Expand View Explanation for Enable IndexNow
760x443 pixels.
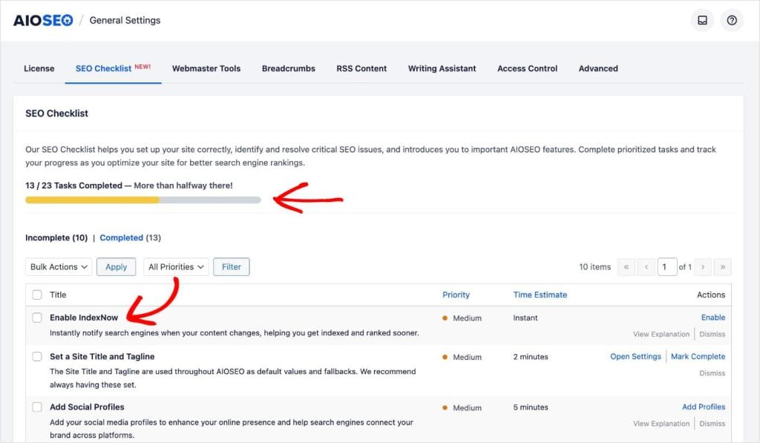click(661, 334)
